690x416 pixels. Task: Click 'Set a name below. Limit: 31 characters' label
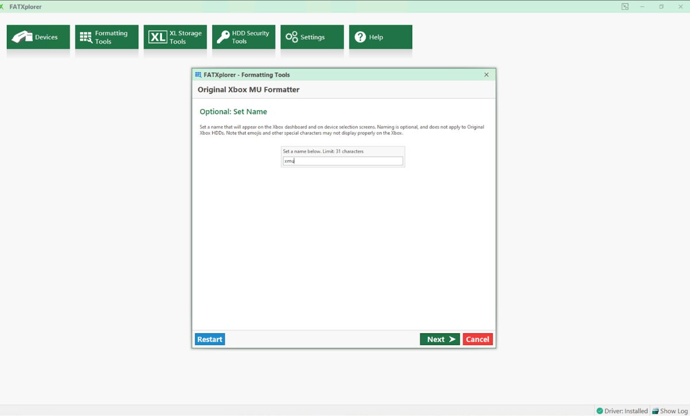point(323,152)
